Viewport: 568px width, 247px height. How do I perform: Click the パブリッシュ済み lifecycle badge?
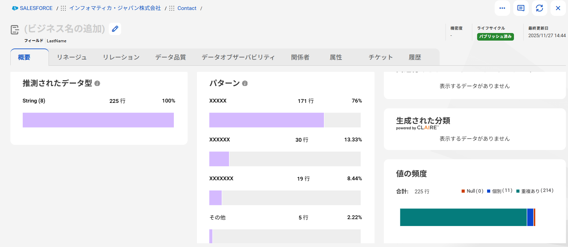point(495,36)
